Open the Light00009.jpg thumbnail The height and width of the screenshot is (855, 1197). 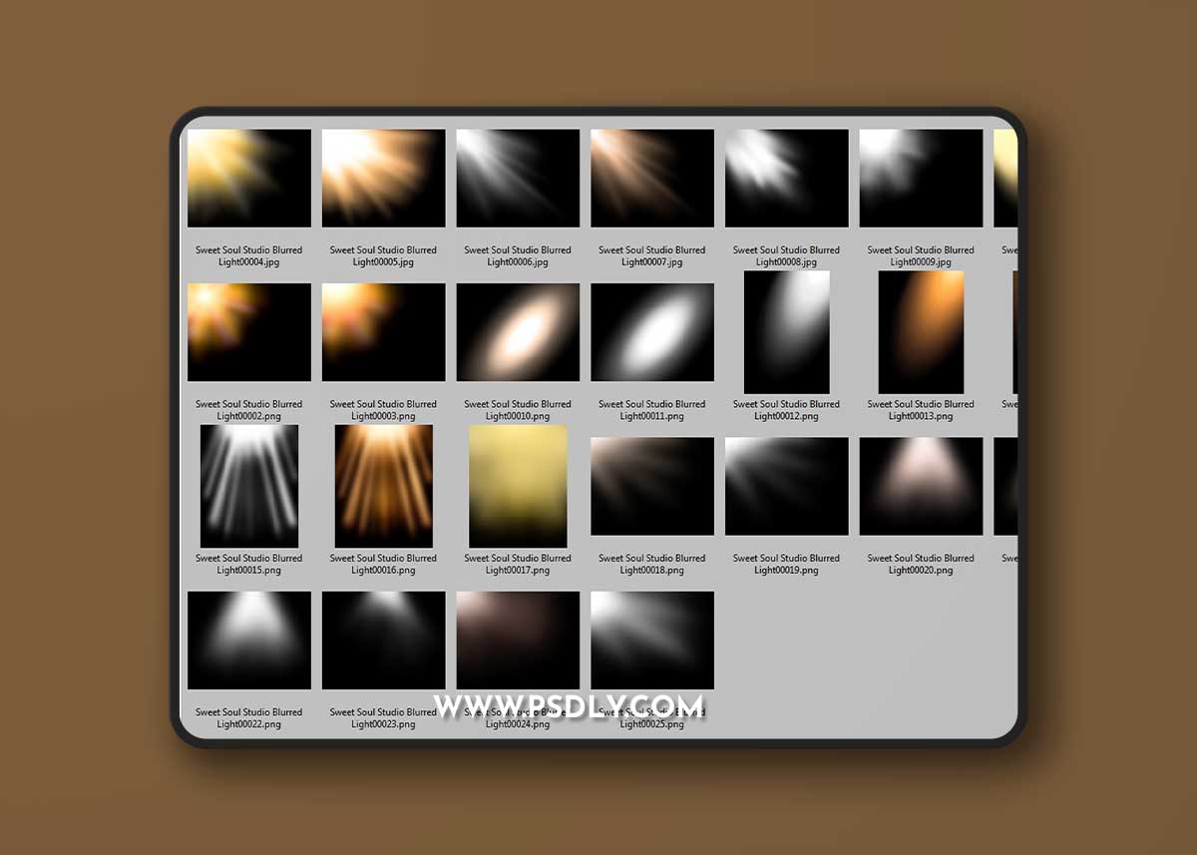pyautogui.click(x=920, y=176)
